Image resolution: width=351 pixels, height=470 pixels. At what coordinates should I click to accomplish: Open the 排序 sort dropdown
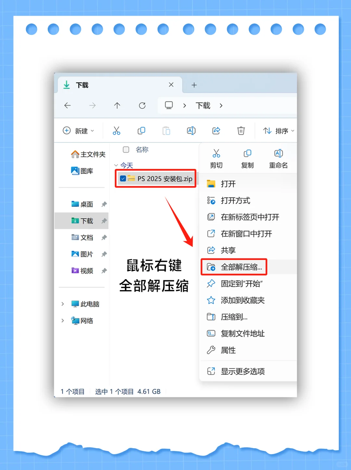[277, 131]
